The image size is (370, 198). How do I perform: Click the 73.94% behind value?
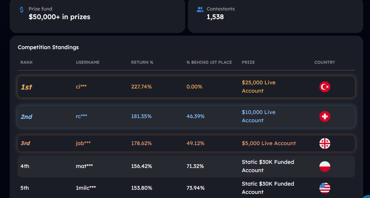[x=195, y=188]
